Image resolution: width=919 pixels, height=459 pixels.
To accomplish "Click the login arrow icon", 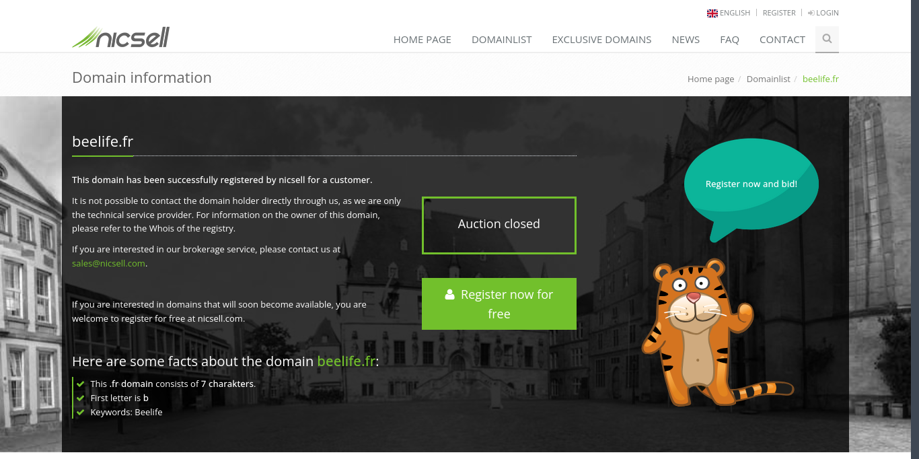I will [x=811, y=13].
